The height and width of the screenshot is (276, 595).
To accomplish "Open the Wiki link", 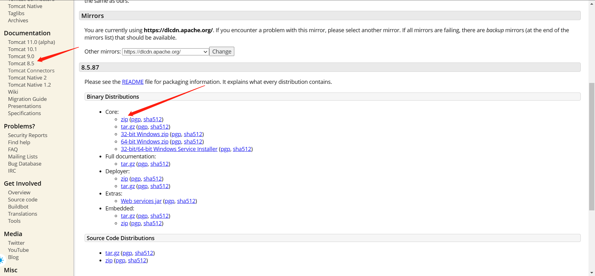I will pyautogui.click(x=13, y=92).
